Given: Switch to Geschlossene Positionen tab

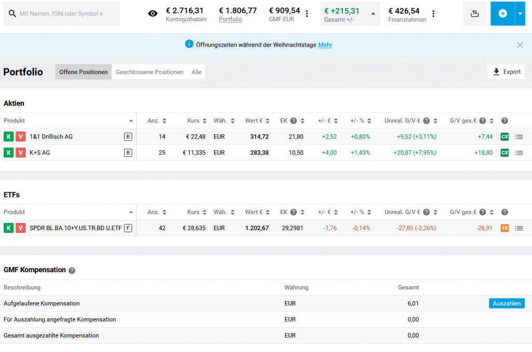Looking at the screenshot, I should click(x=149, y=72).
